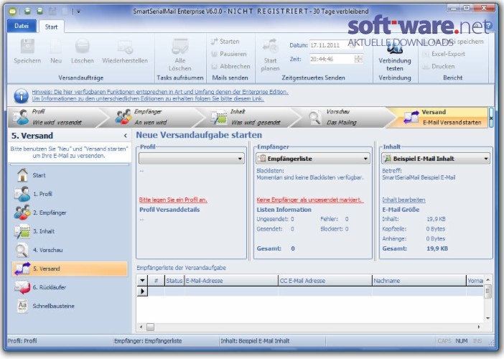This screenshot has height=359, width=504.
Task: Click the help question mark icon
Action: 489,26
